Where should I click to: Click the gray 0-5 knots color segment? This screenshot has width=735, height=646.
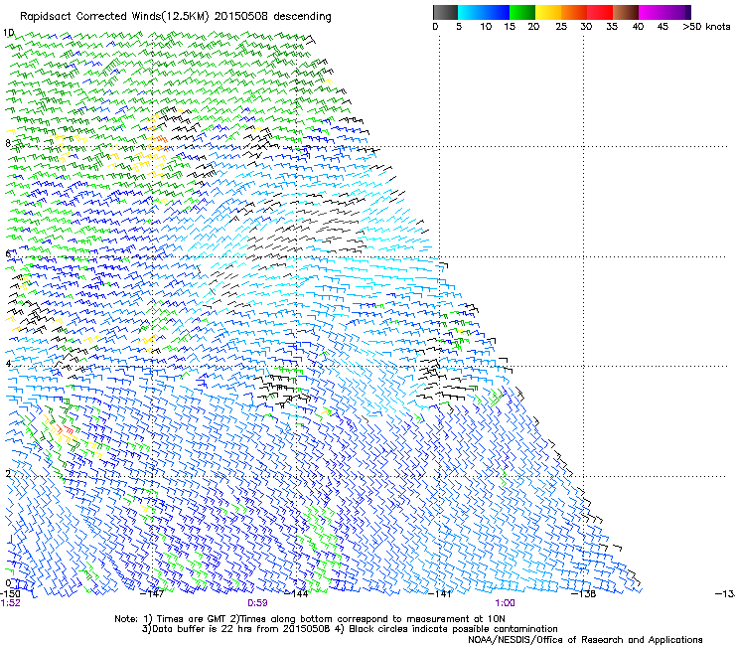(x=445, y=12)
